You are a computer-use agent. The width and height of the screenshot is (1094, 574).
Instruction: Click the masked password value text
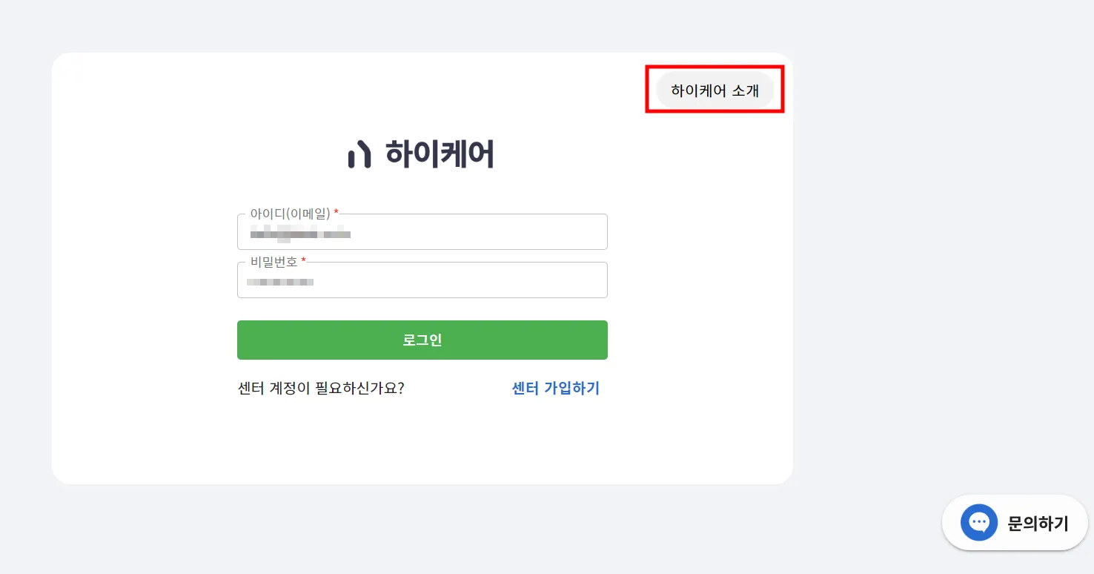(x=280, y=282)
